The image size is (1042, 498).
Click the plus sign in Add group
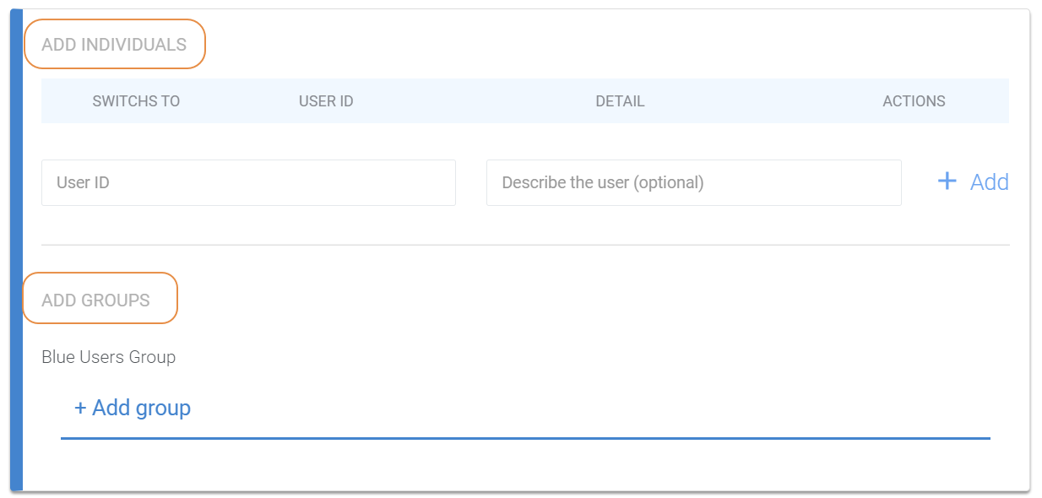click(80, 409)
